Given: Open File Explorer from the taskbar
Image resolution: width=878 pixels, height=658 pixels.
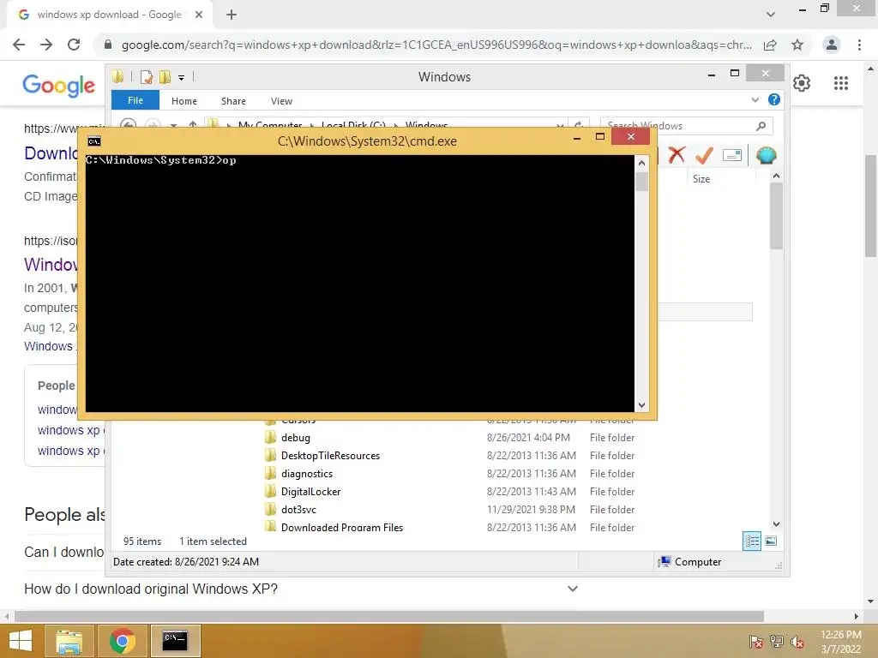Looking at the screenshot, I should 69,641.
